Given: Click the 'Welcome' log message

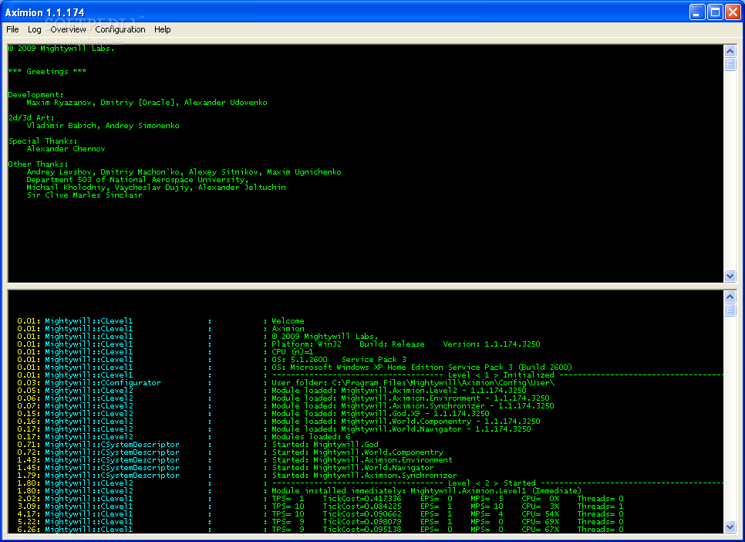Looking at the screenshot, I should pos(288,321).
